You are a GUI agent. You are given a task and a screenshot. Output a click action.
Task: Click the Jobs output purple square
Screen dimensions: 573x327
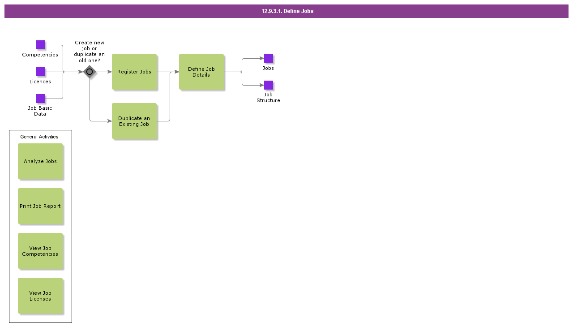(x=269, y=58)
